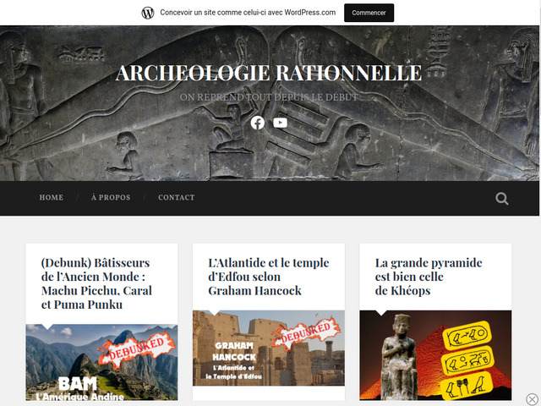Image resolution: width=541 pixels, height=406 pixels.
Task: Open the À PROPOS menu item
Action: pos(111,197)
